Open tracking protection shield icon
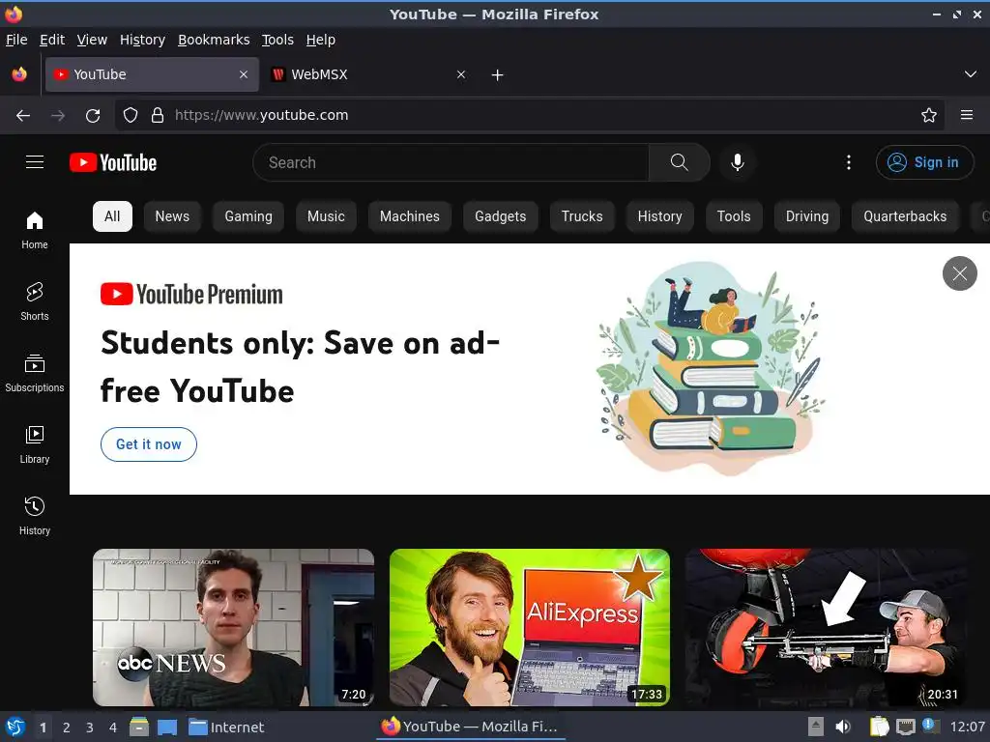This screenshot has width=990, height=742. [131, 115]
